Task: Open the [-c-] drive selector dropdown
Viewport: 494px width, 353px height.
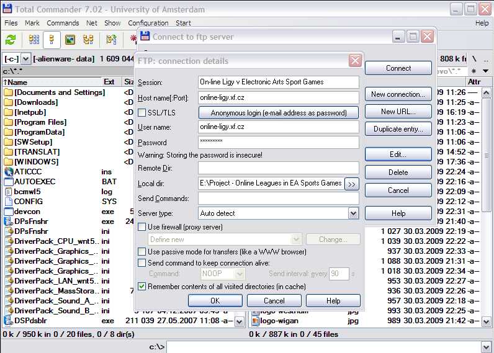Action: [x=25, y=58]
